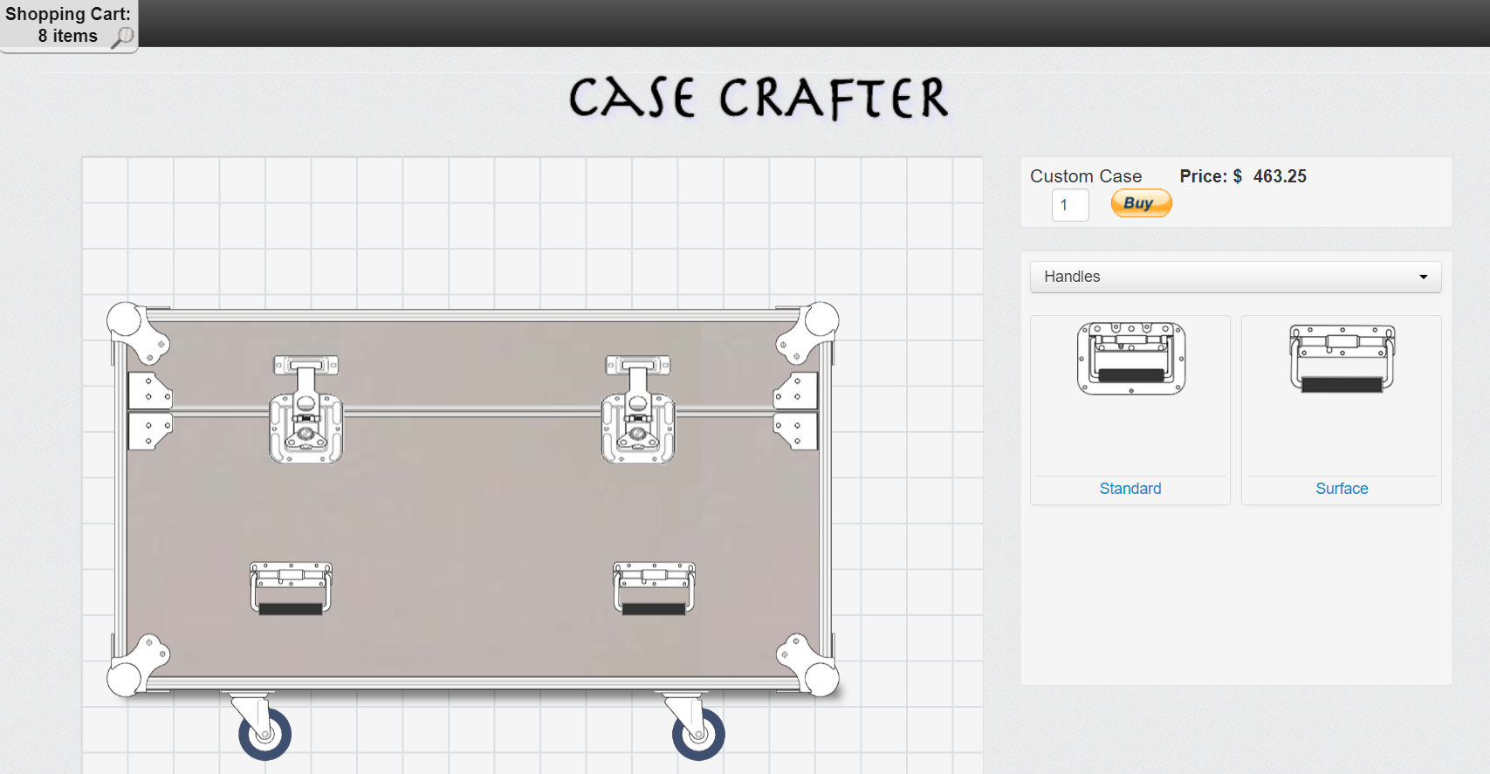This screenshot has width=1490, height=774.
Task: Select the upper-right corner brace bracket
Action: coord(796,391)
